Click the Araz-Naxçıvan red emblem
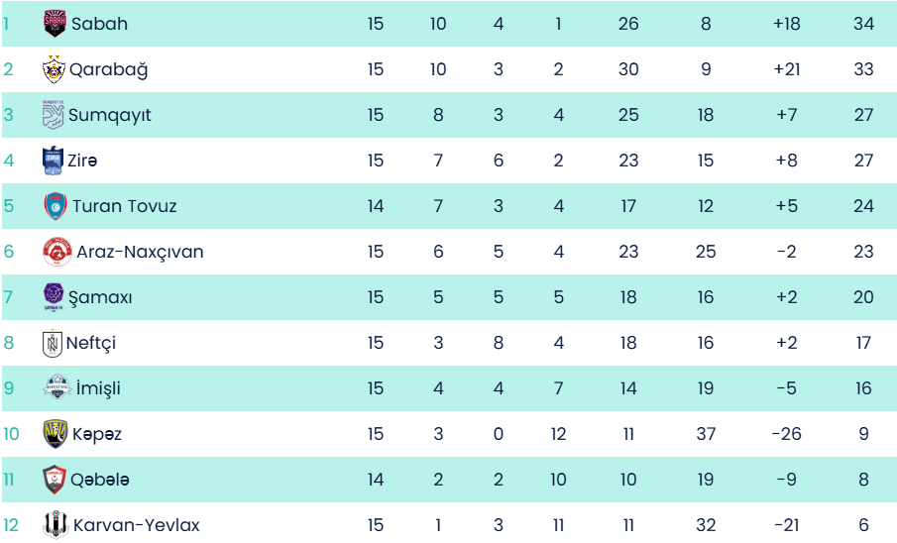This screenshot has height=543, width=897. (x=56, y=252)
